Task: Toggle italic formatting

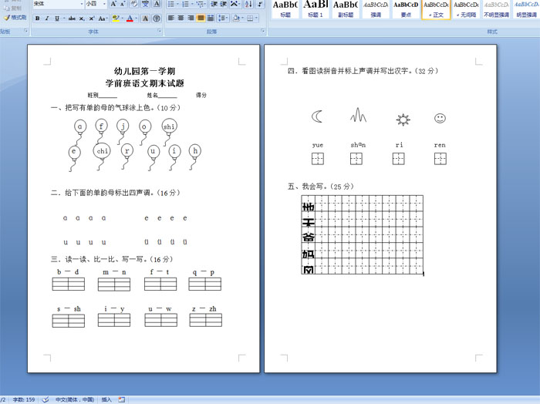Action: [47, 19]
